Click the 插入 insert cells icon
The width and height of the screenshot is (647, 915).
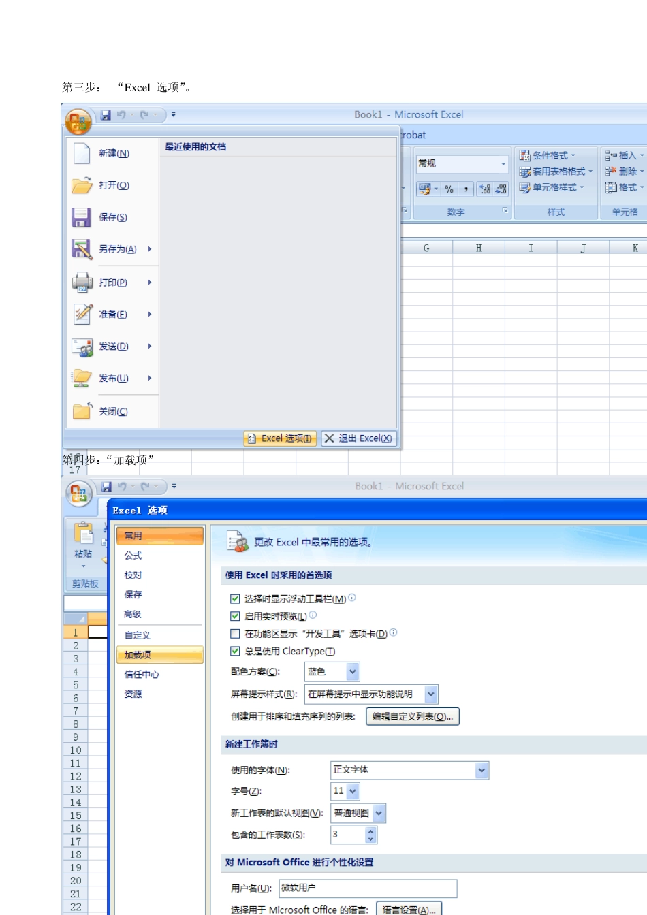pos(611,156)
